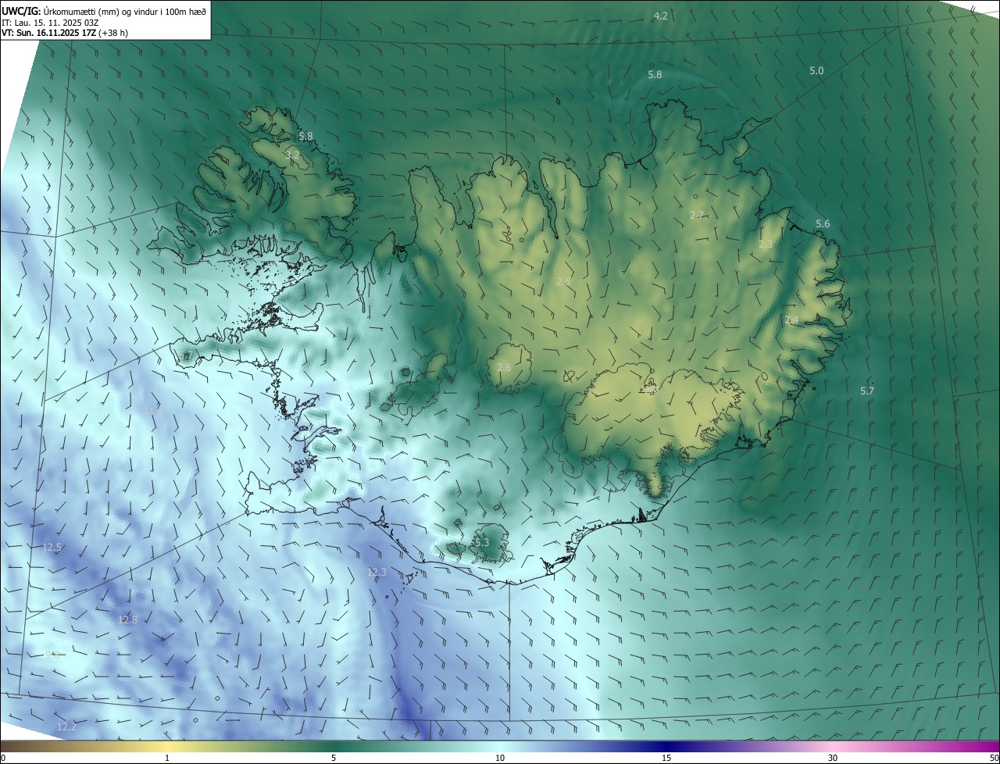Click the 10 tick on the color scale
This screenshot has width=1000, height=764.
(500, 758)
